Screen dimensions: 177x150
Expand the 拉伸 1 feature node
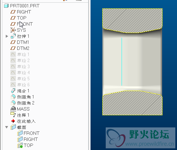7,36
